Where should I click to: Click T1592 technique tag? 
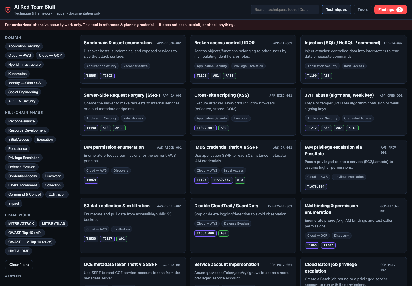pos(107,76)
